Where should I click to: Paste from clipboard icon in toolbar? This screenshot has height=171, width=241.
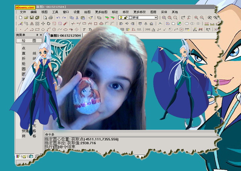83,18
